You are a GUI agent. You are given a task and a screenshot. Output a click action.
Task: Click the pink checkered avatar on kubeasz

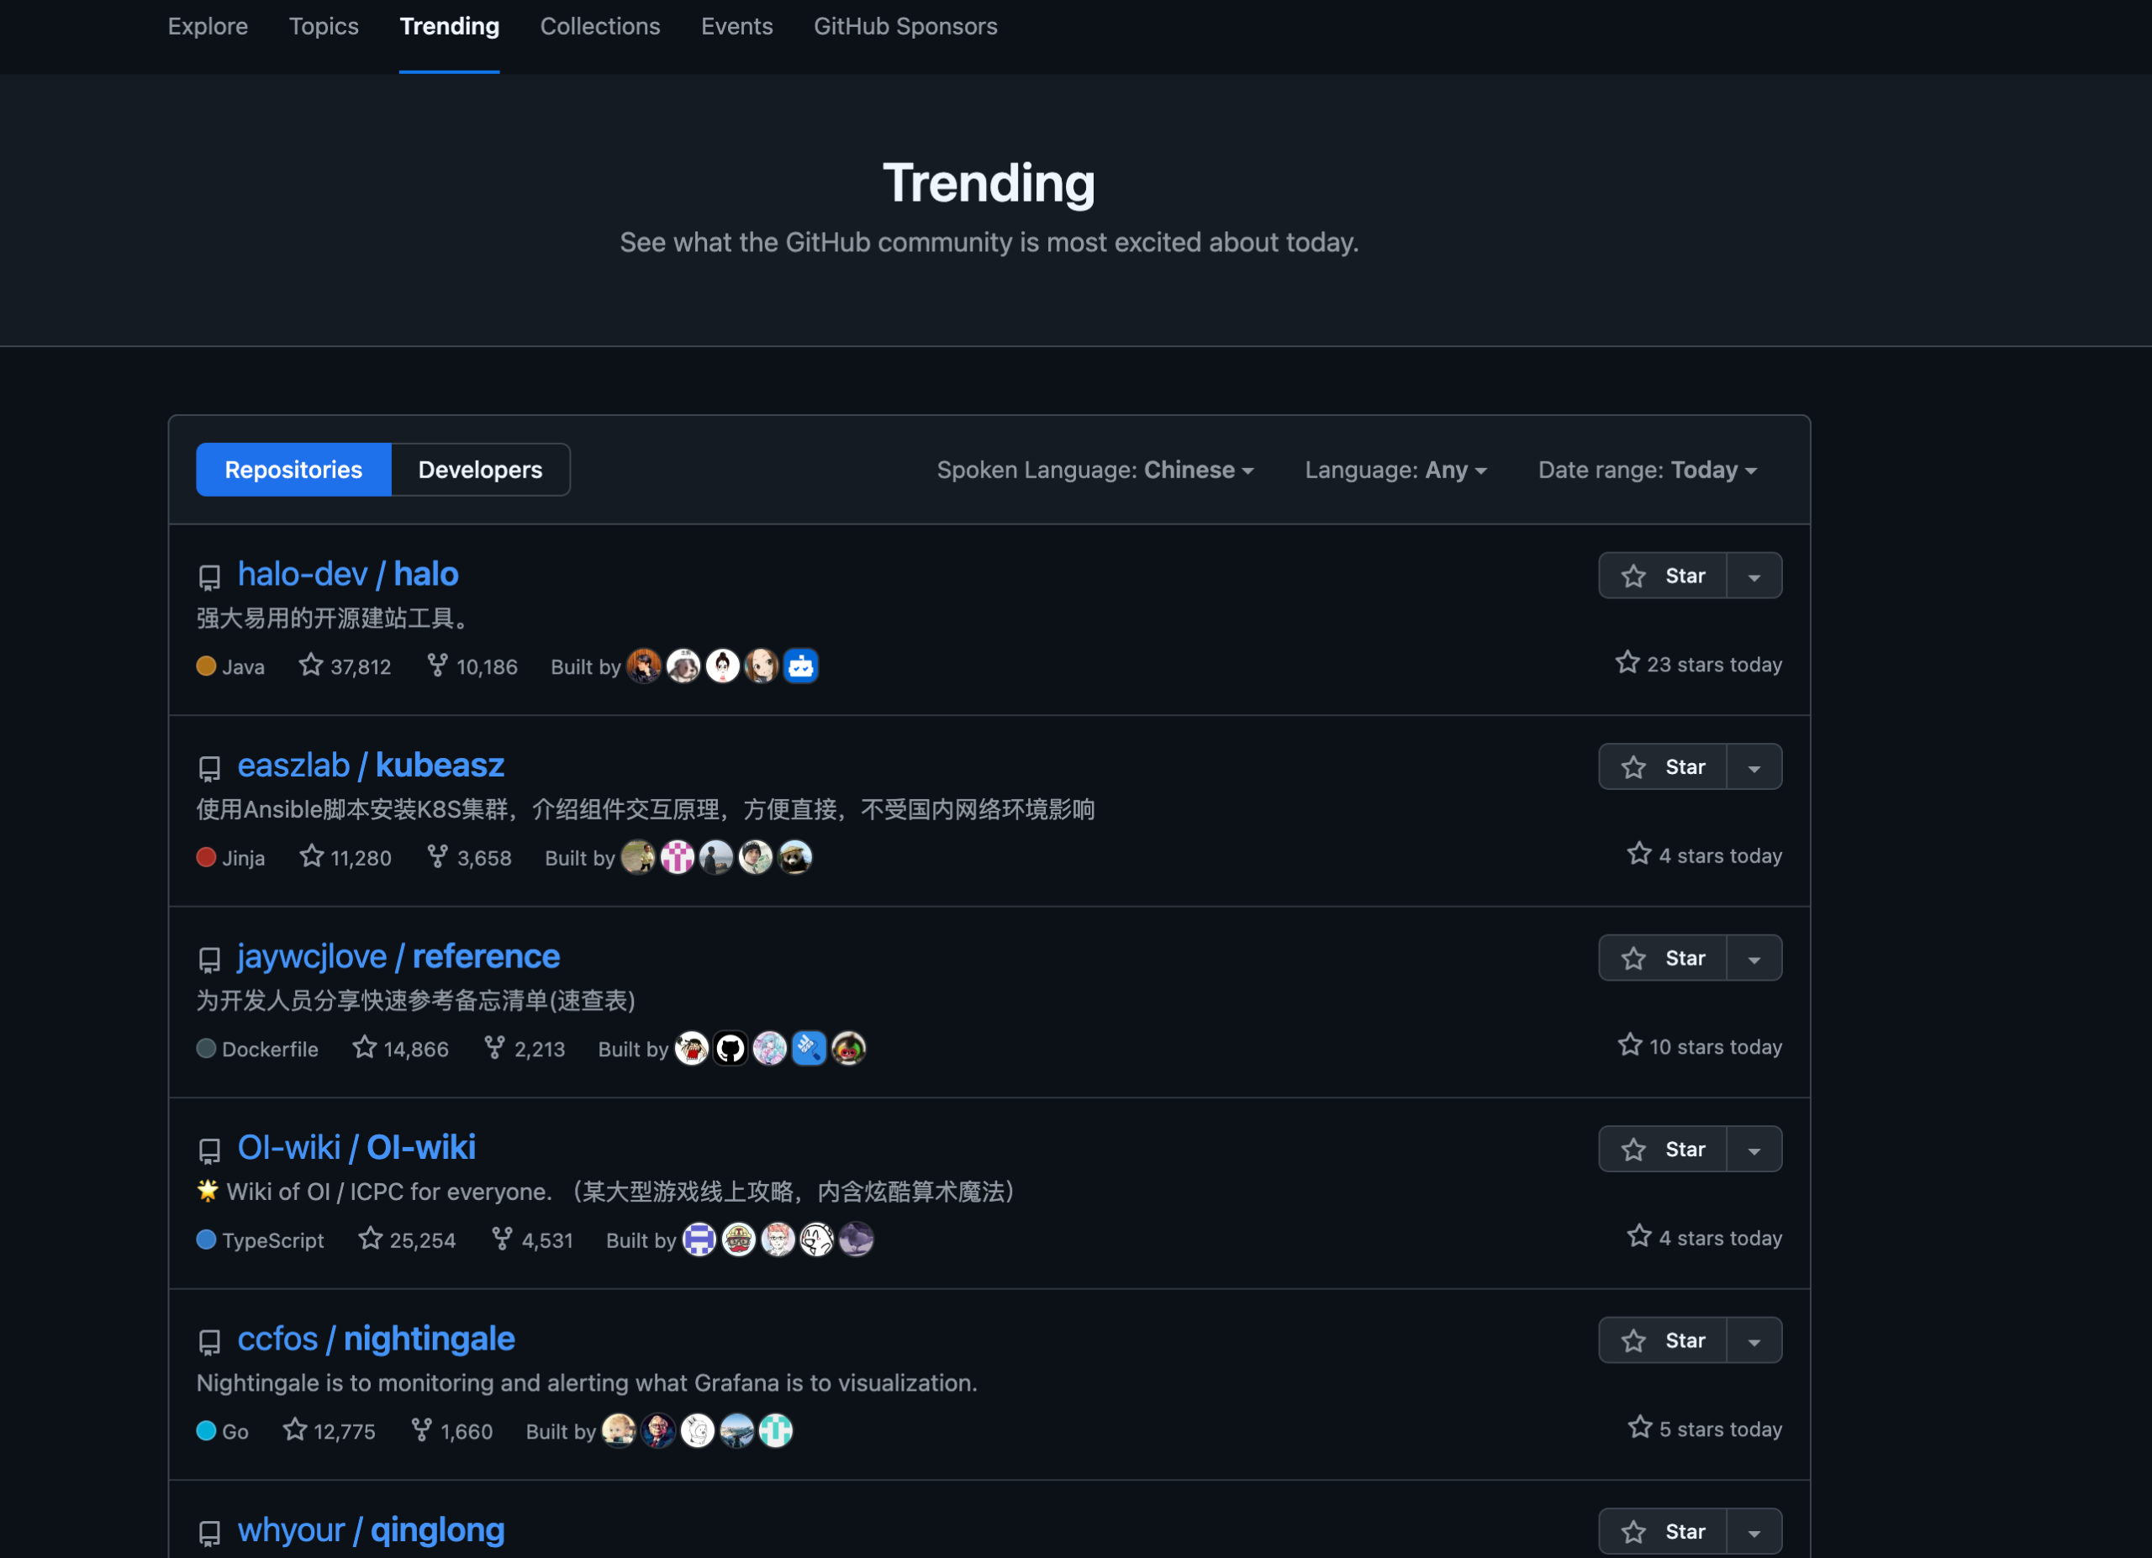click(x=678, y=857)
